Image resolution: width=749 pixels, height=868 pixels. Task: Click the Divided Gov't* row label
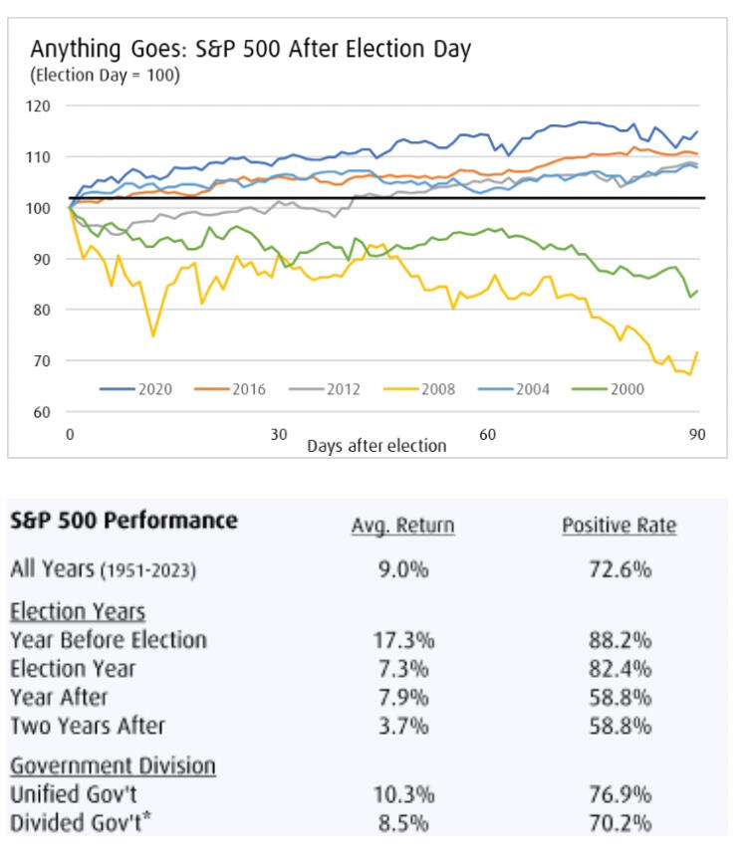click(x=76, y=823)
